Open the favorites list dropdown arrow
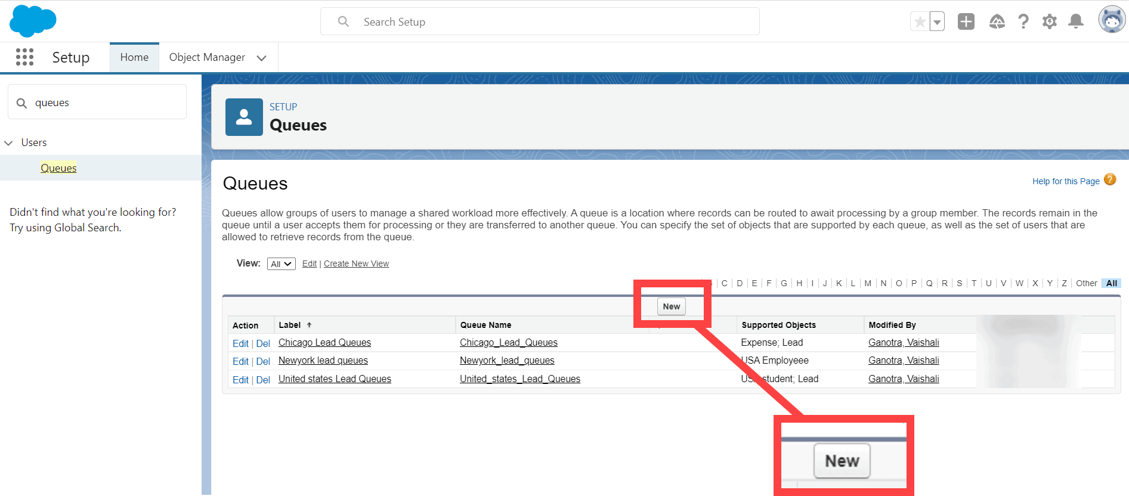1129x496 pixels. (x=937, y=22)
